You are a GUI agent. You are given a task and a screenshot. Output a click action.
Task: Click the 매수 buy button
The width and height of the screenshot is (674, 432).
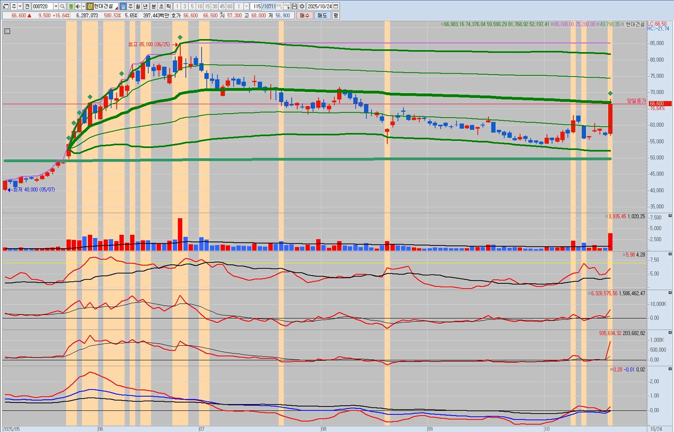click(304, 15)
